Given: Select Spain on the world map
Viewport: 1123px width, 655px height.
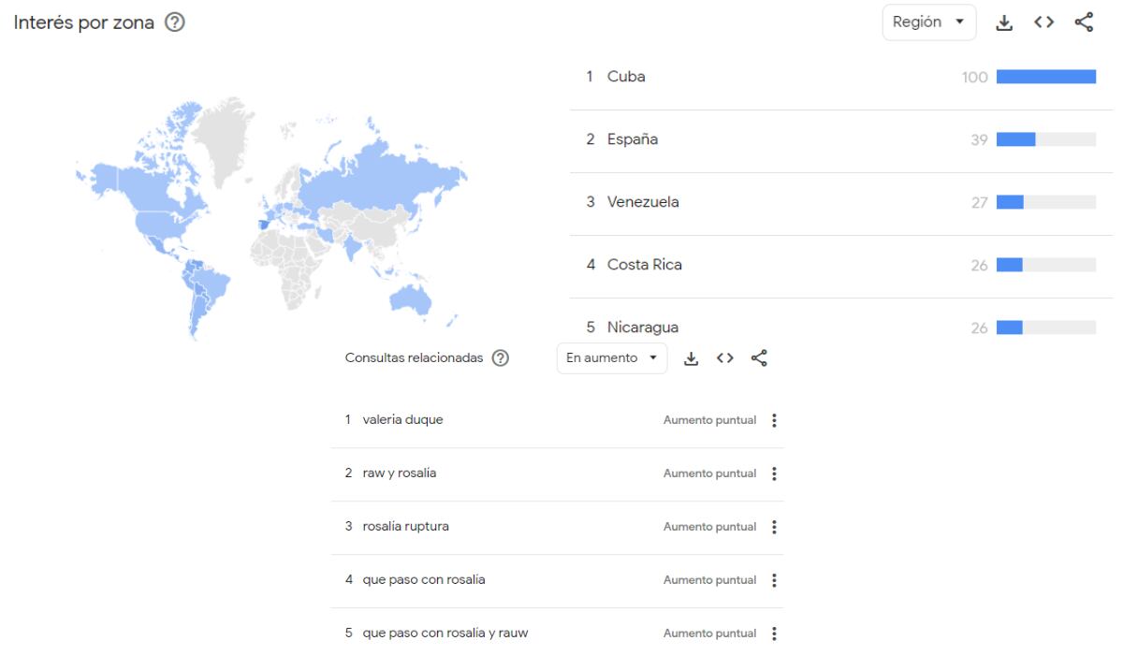Looking at the screenshot, I should point(264,223).
